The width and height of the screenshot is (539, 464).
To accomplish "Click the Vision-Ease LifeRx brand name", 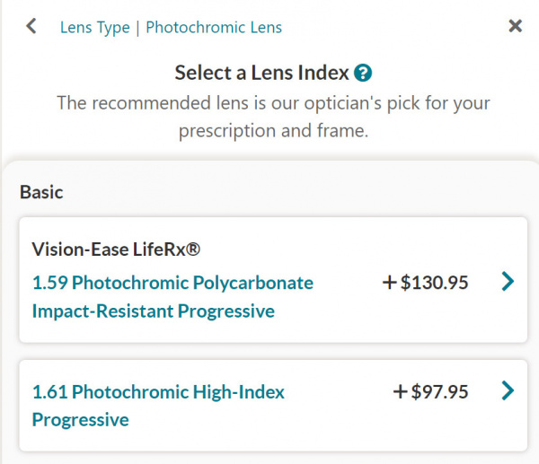I will (x=115, y=249).
